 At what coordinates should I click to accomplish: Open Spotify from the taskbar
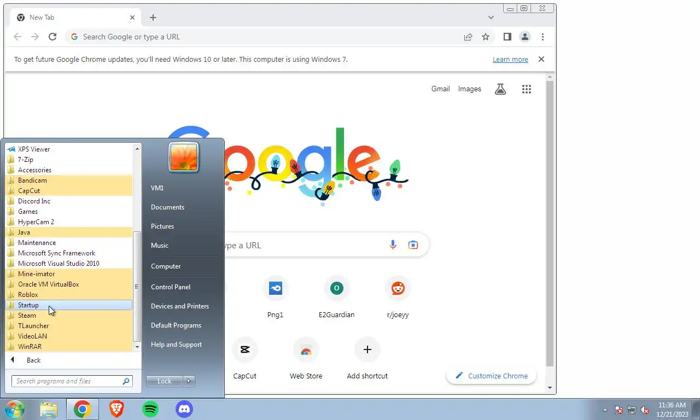coord(150,409)
